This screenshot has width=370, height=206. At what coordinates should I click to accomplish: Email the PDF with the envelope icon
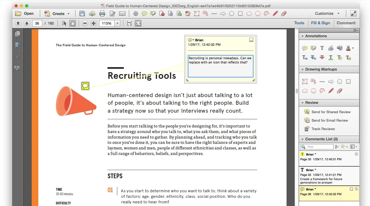click(122, 13)
